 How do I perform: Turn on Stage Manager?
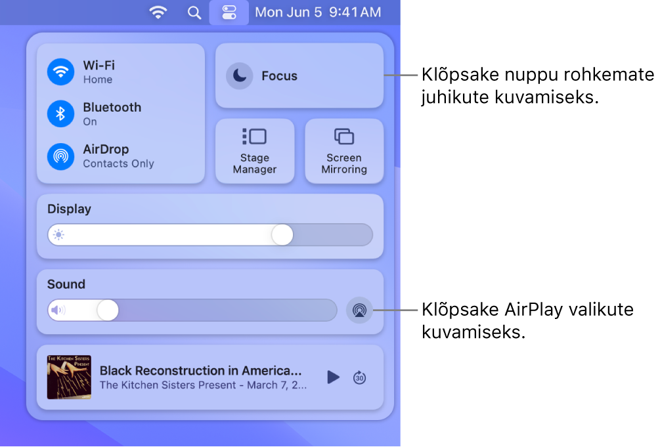pyautogui.click(x=255, y=151)
